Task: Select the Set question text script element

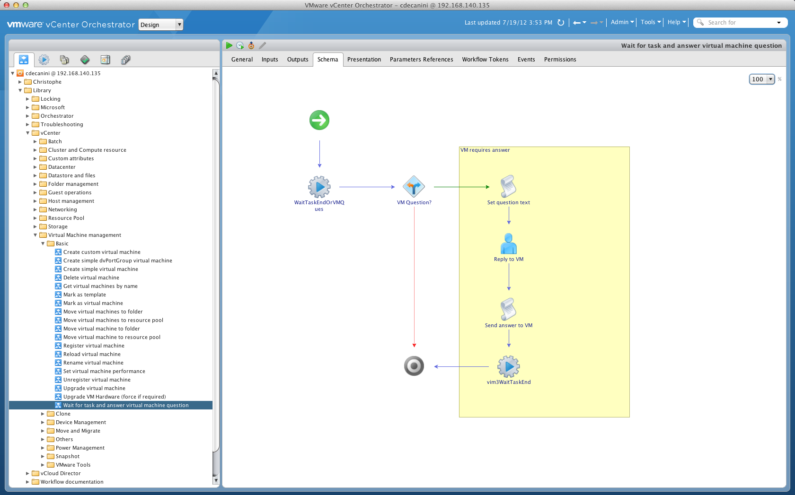Action: pyautogui.click(x=509, y=186)
